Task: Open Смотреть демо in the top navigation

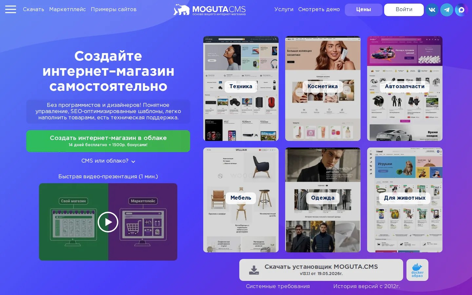Action: pos(319,10)
